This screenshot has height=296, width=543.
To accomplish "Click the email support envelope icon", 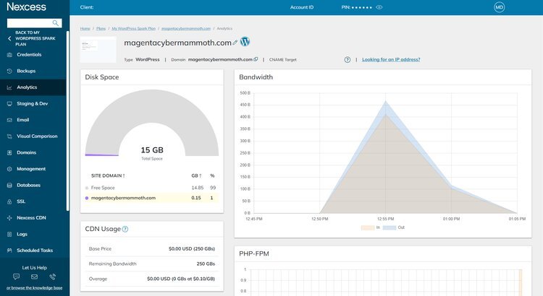I will [34, 277].
